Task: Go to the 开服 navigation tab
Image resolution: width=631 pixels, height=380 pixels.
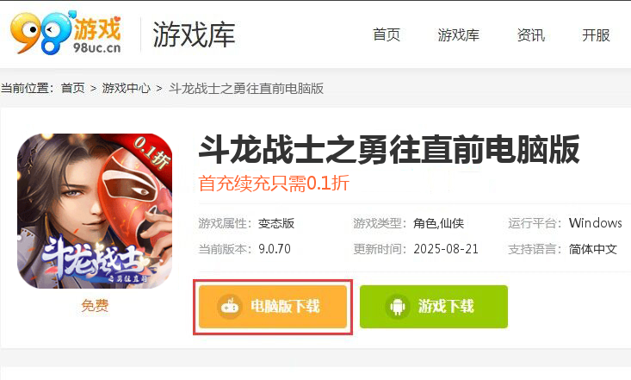Action: 596,35
